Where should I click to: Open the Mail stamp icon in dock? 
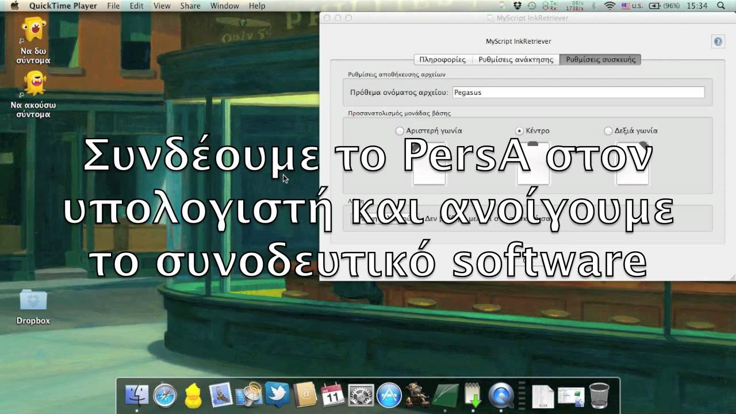tap(221, 395)
